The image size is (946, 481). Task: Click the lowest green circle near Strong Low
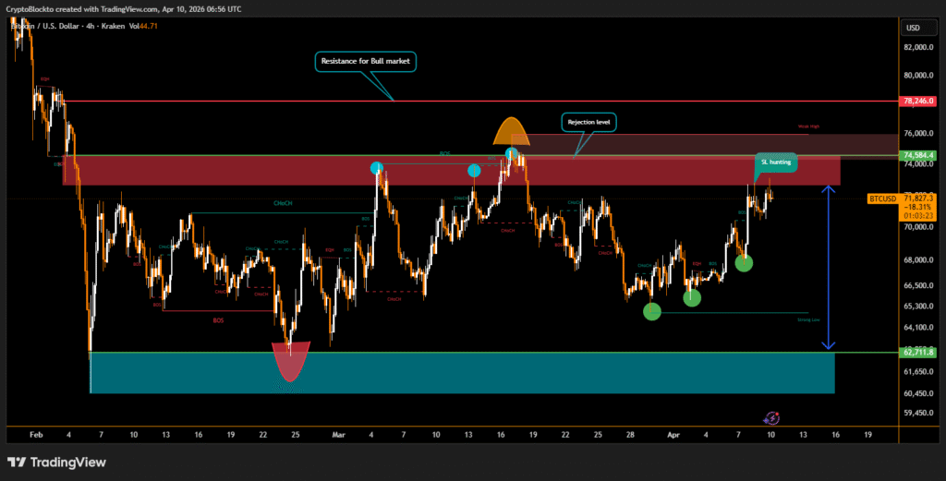(x=652, y=311)
